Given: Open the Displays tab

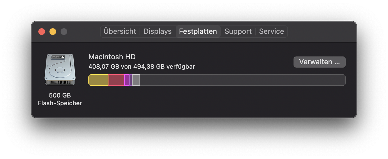Looking at the screenshot, I should (157, 31).
